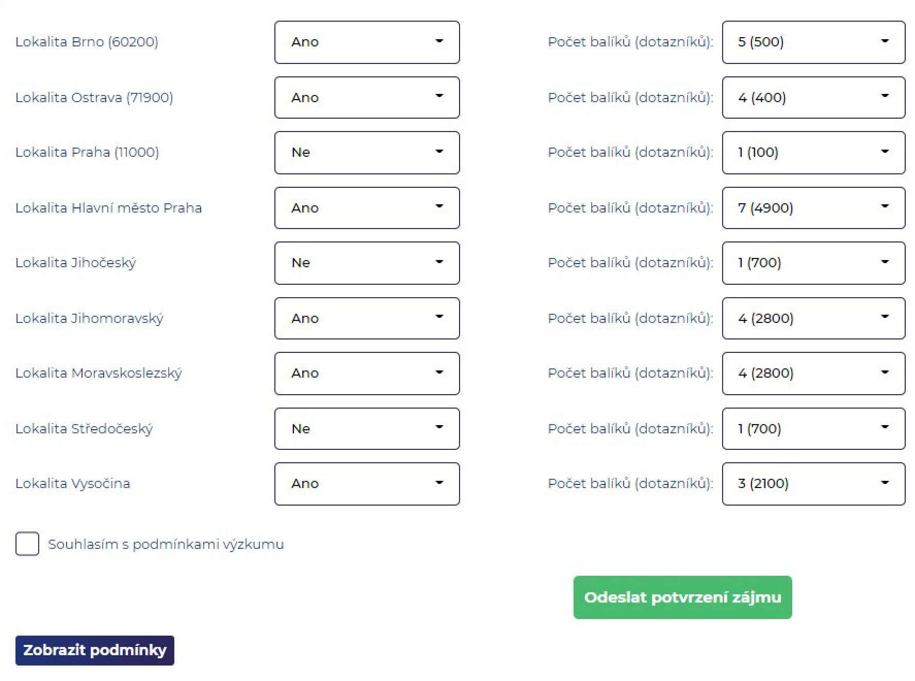The image size is (915, 681).
Task: Open Vysočina package count dropdown showing 3 (2100)
Action: coord(813,484)
